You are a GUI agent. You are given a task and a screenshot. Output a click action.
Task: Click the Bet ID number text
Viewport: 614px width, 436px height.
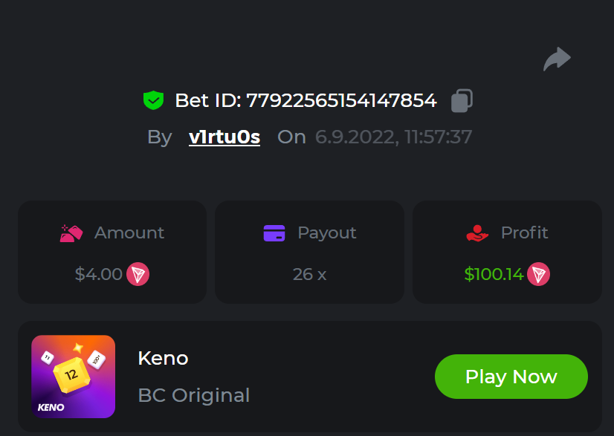point(341,100)
